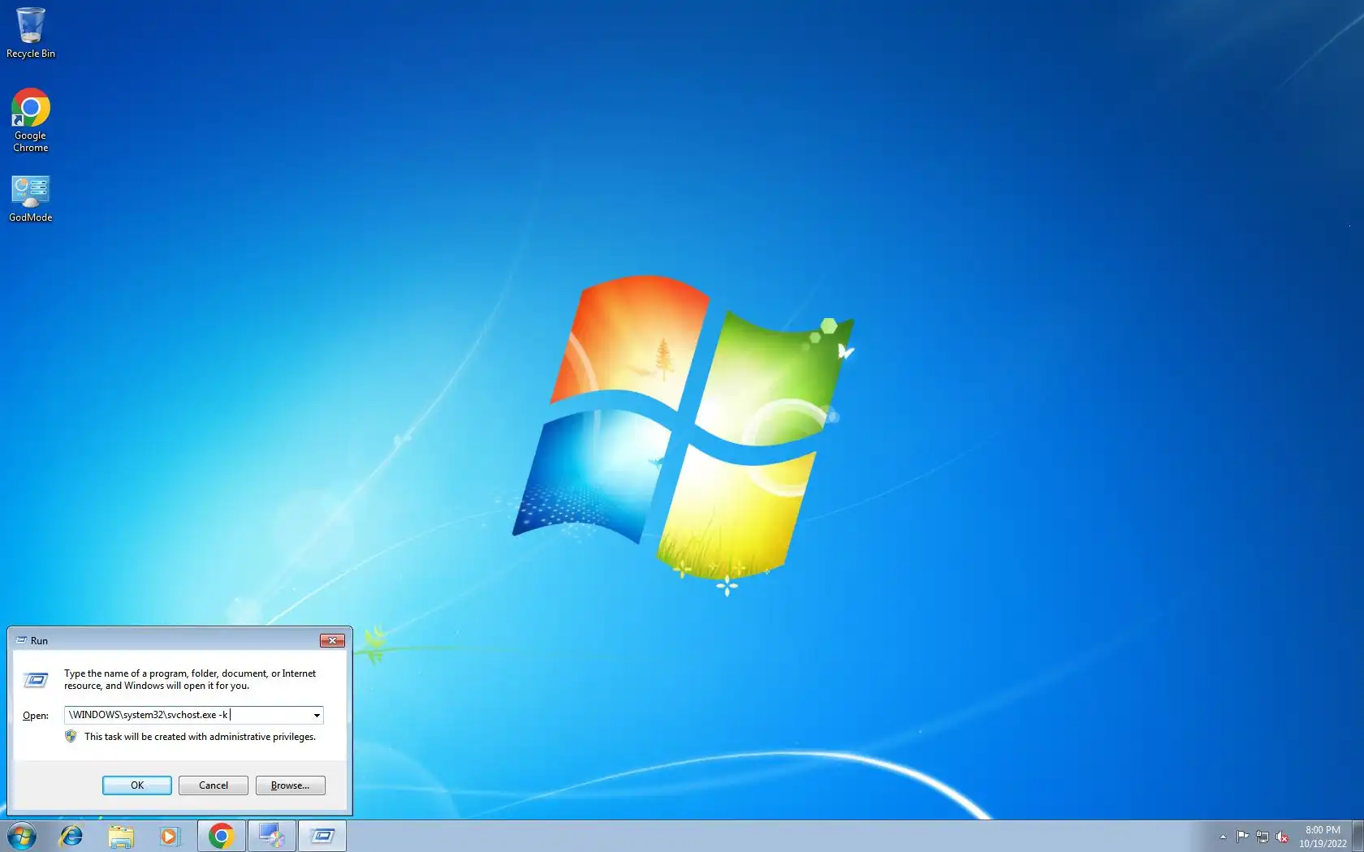Open the Windows Start menu orb
The width and height of the screenshot is (1364, 852).
[x=22, y=836]
